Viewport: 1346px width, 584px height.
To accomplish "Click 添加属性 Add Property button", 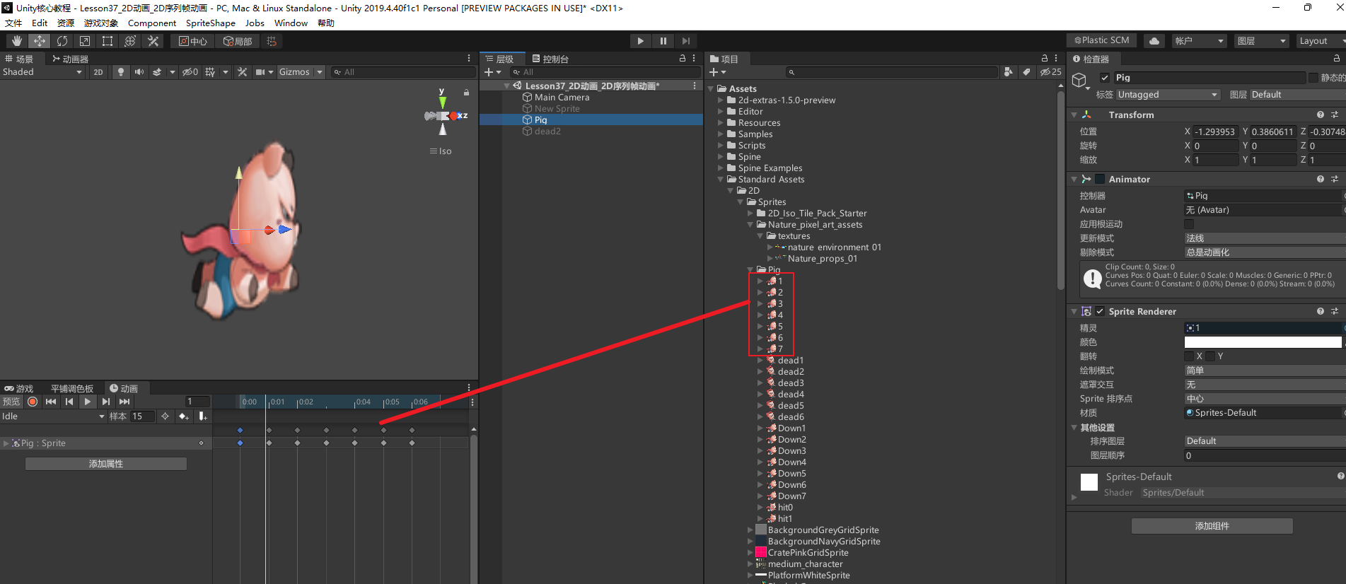I will (106, 464).
